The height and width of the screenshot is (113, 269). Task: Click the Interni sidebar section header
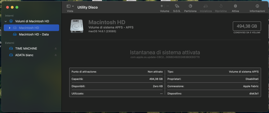coord(9,16)
